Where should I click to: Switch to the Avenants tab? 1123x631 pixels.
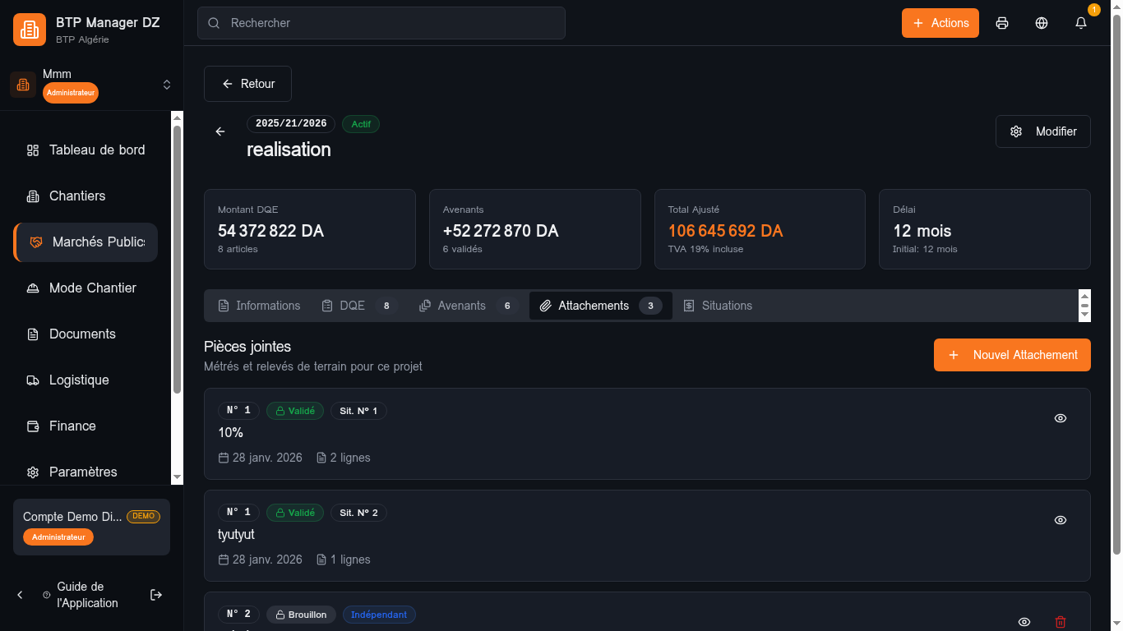click(x=461, y=306)
